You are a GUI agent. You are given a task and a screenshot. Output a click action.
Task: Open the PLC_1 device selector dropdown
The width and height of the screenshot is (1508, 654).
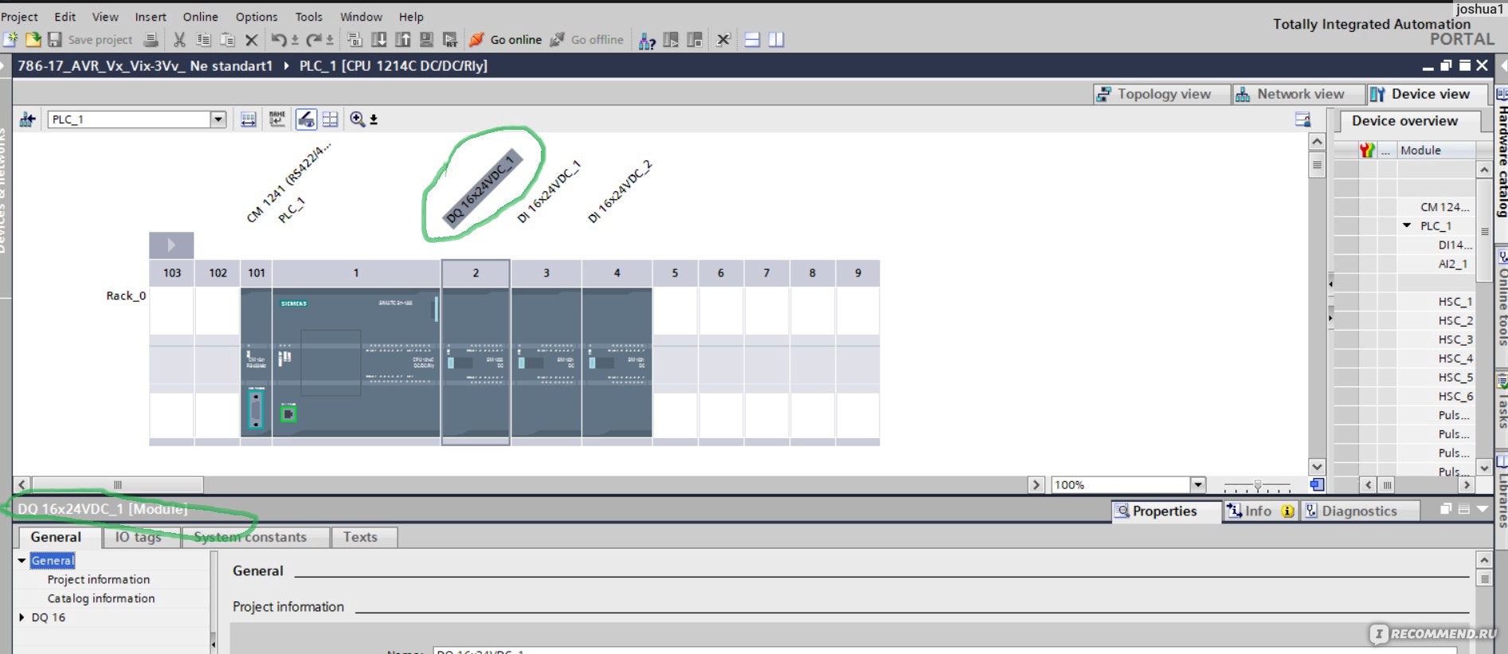pos(217,119)
